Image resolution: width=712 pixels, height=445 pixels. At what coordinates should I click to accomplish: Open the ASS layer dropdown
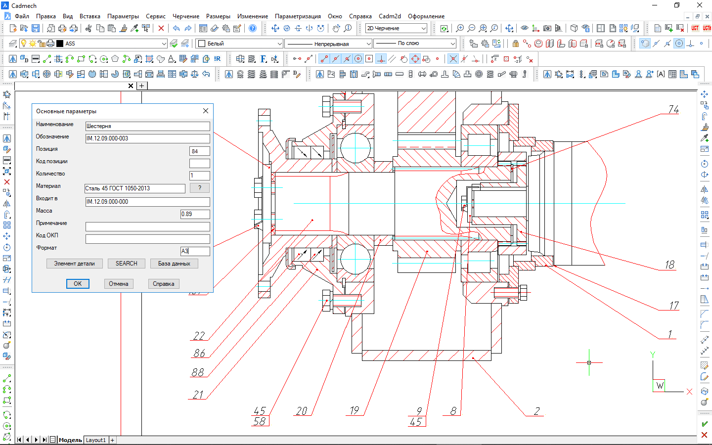[x=164, y=44]
